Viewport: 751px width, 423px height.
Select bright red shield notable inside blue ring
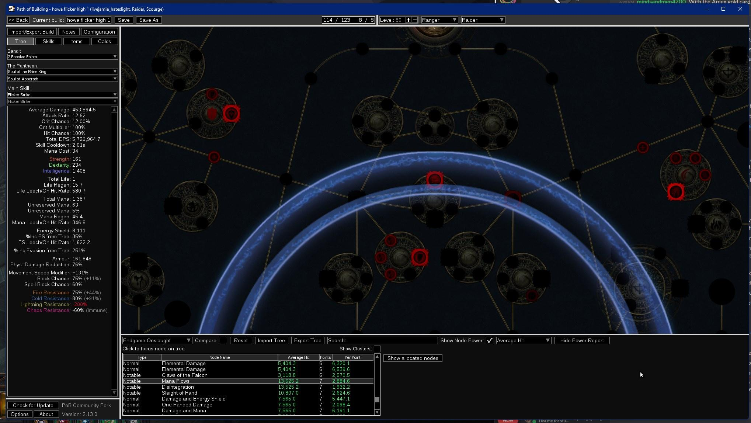[419, 257]
